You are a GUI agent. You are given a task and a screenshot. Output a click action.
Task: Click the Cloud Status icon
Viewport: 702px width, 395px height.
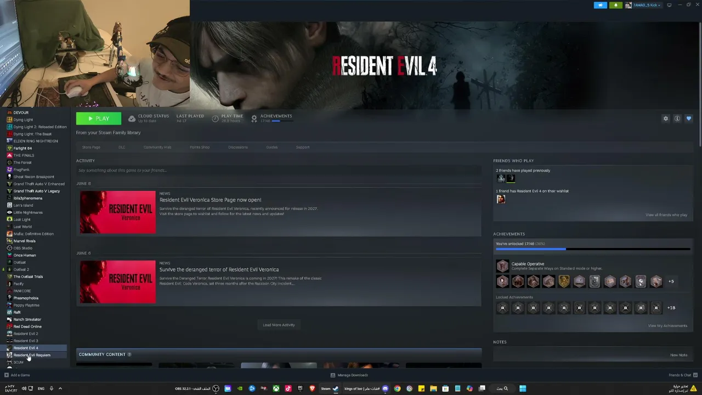coord(132,119)
